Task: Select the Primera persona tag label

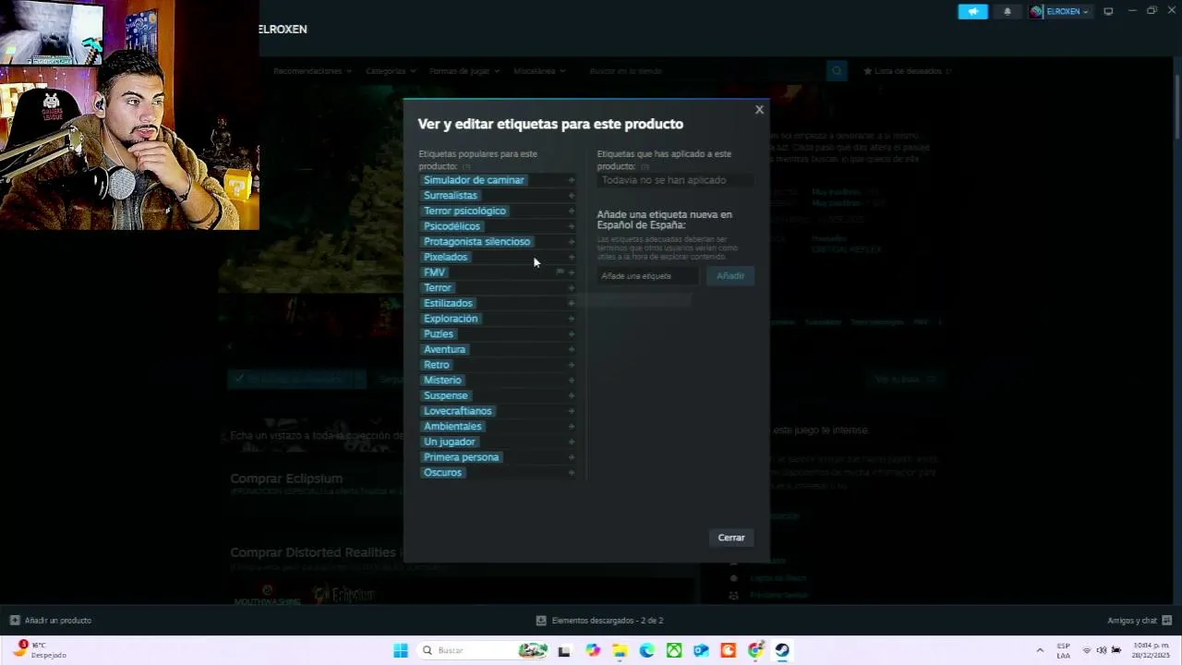Action: coord(461,457)
